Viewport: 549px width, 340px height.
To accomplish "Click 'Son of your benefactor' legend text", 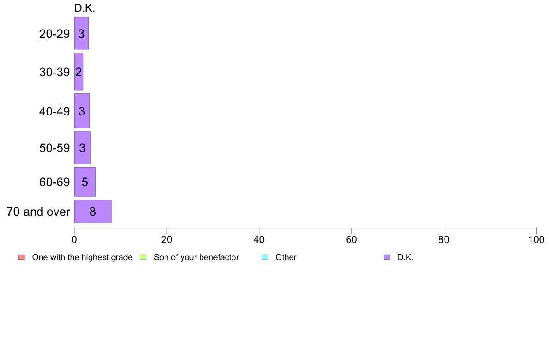I will pos(196,257).
